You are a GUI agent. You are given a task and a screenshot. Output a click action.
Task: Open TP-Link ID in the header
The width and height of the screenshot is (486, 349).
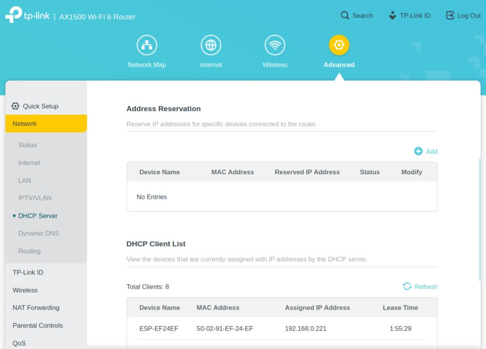pos(410,16)
